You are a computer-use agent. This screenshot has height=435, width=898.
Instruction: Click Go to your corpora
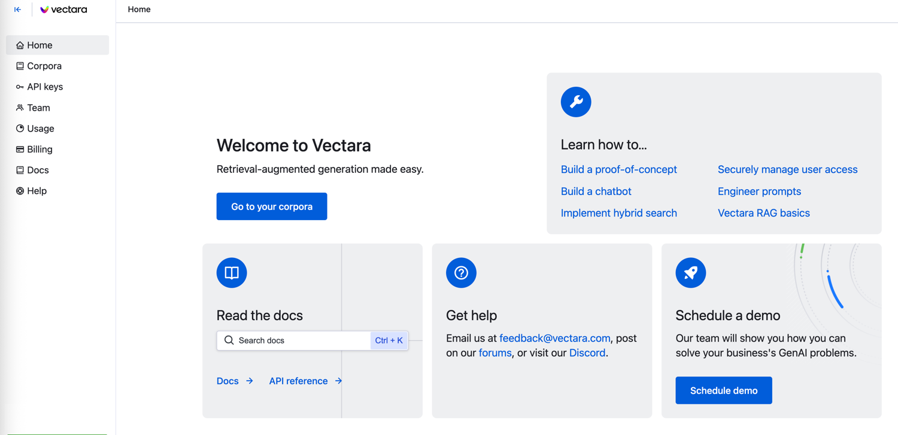tap(271, 206)
